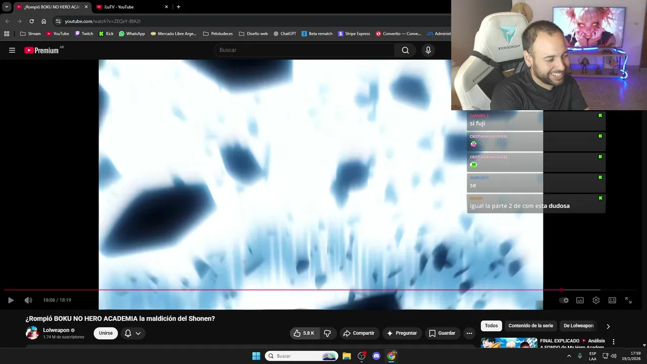Open the YouTube guide hamburger menu
This screenshot has height=364, width=647.
[x=12, y=50]
